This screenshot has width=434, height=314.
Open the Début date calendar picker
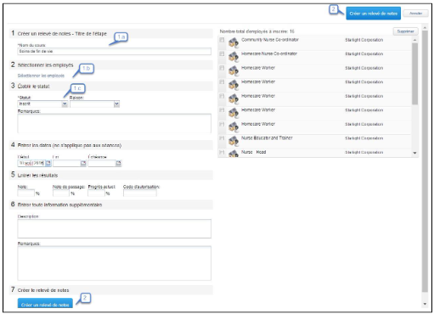pyautogui.click(x=48, y=163)
